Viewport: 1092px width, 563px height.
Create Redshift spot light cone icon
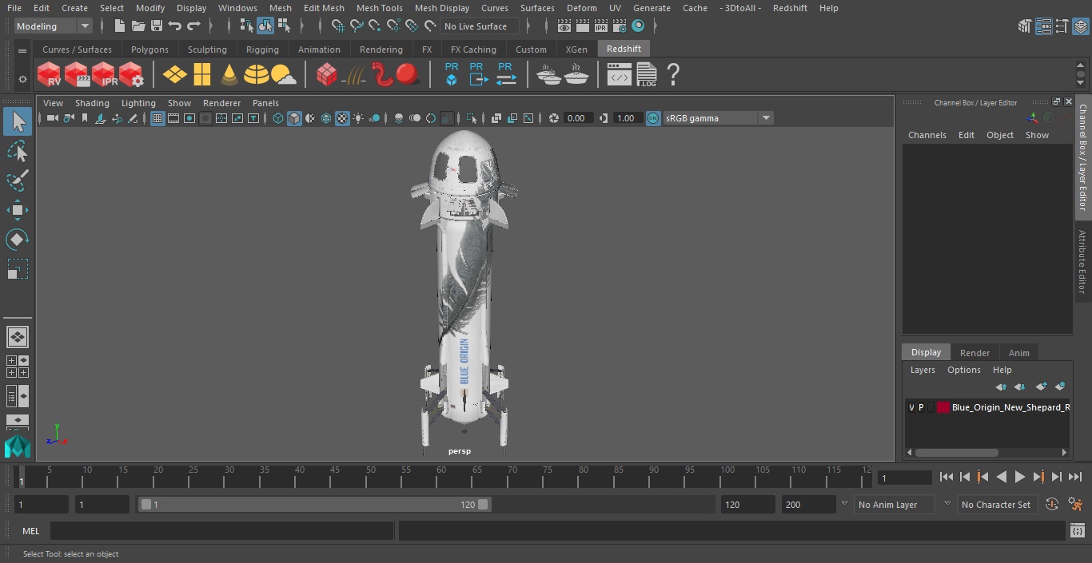(x=229, y=74)
